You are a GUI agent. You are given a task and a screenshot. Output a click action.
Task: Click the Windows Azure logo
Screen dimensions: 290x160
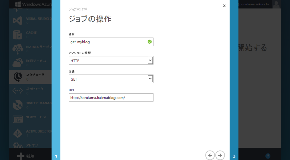coord(18,4)
